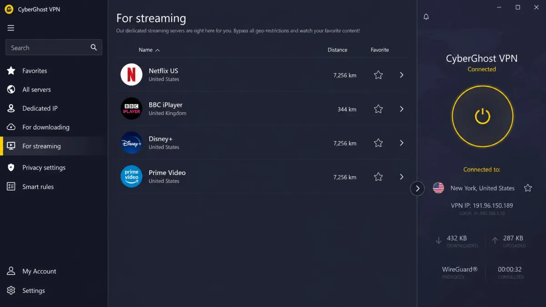Toggle favorite star for New York server
546x307 pixels.
tap(528, 188)
